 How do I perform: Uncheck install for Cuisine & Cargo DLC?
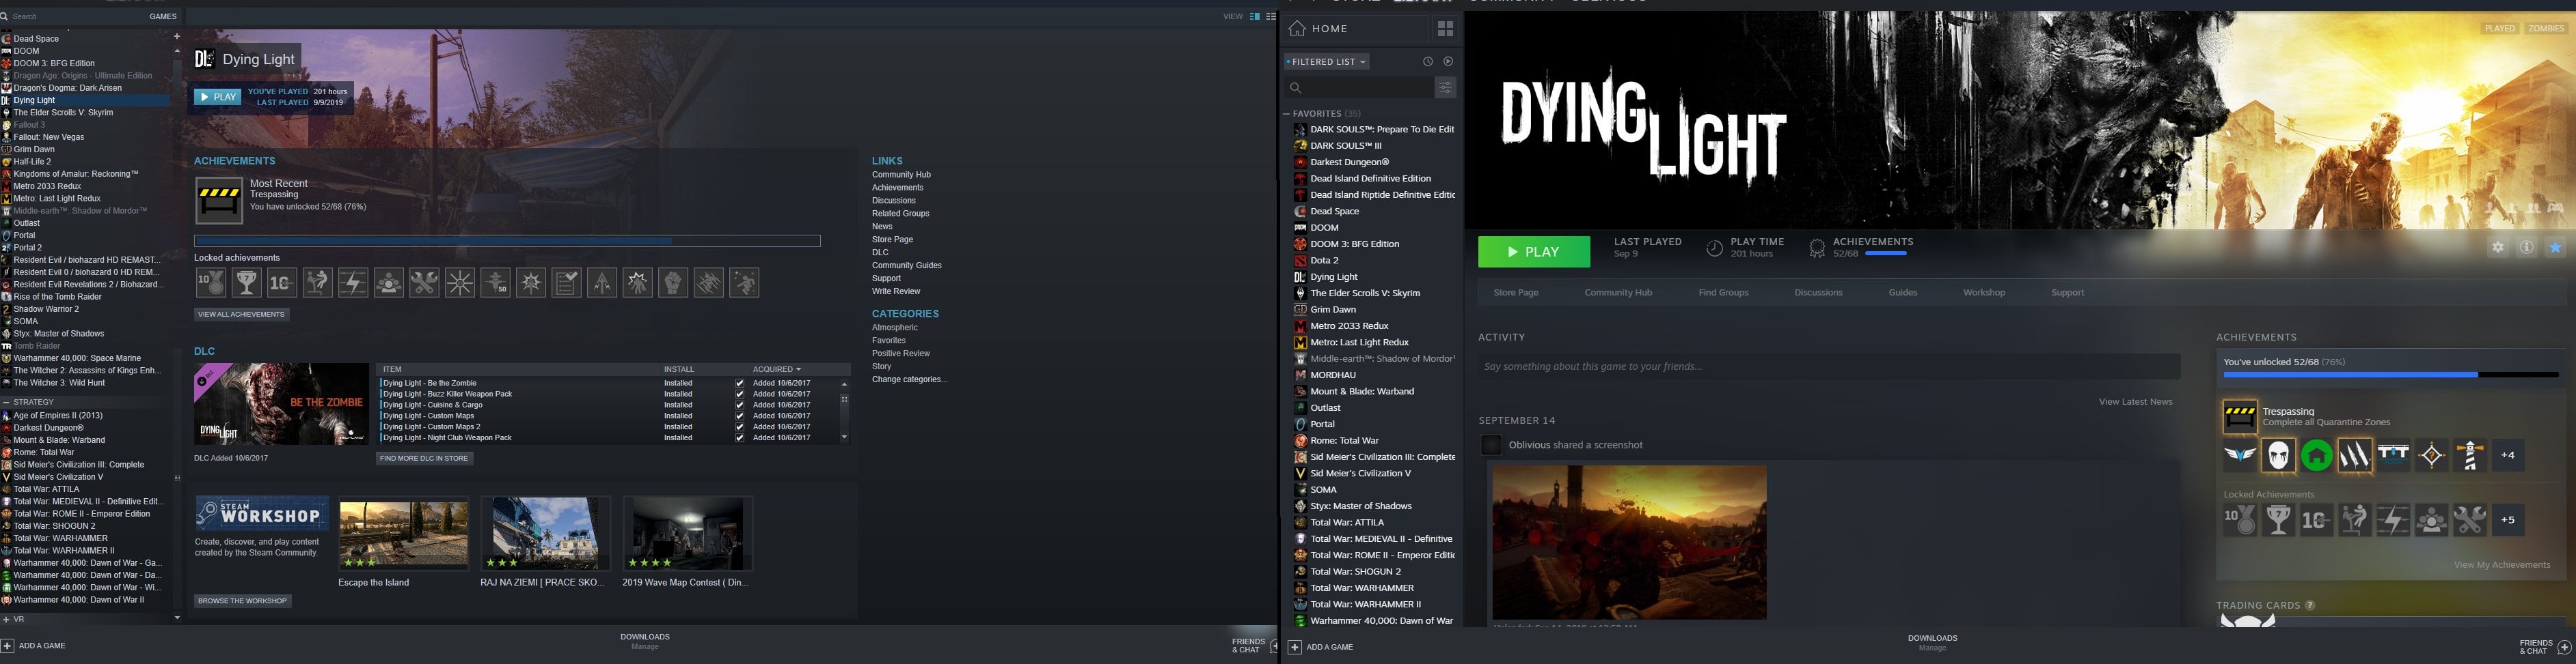739,405
